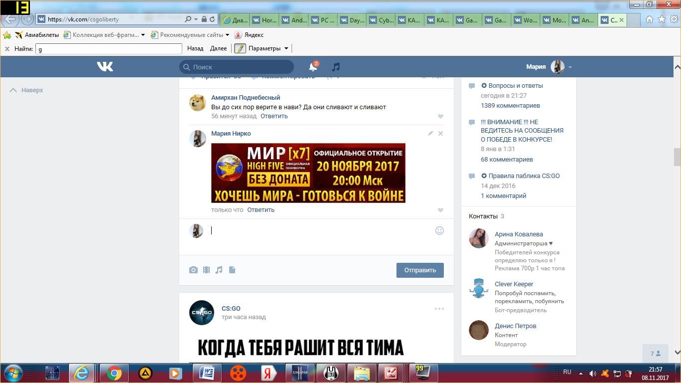The width and height of the screenshot is (681, 383).
Task: Click the comment text input area
Action: pyautogui.click(x=321, y=231)
